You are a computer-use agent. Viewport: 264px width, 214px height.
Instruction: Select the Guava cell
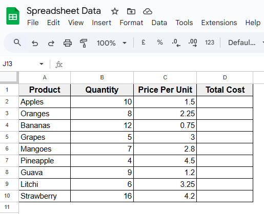click(45, 173)
